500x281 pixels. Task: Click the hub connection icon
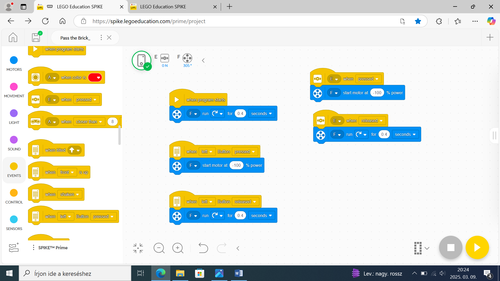[141, 60]
